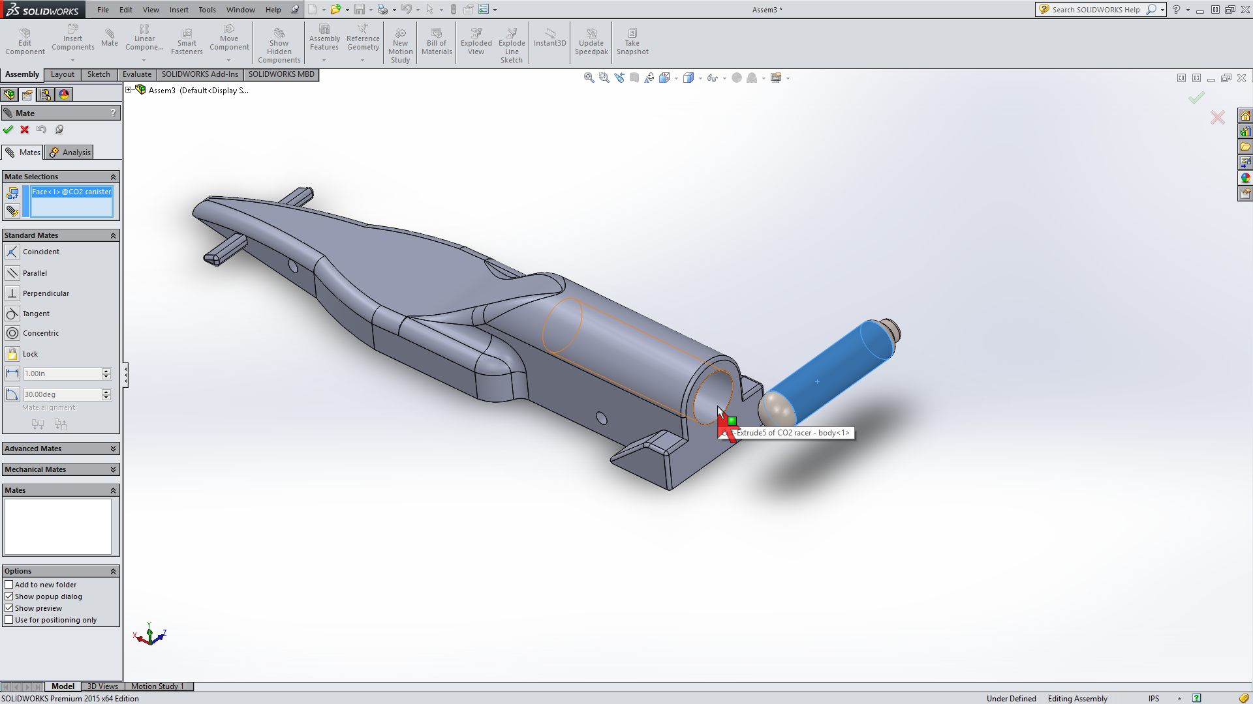Cancel the mate with red X
The width and height of the screenshot is (1253, 704).
point(24,130)
